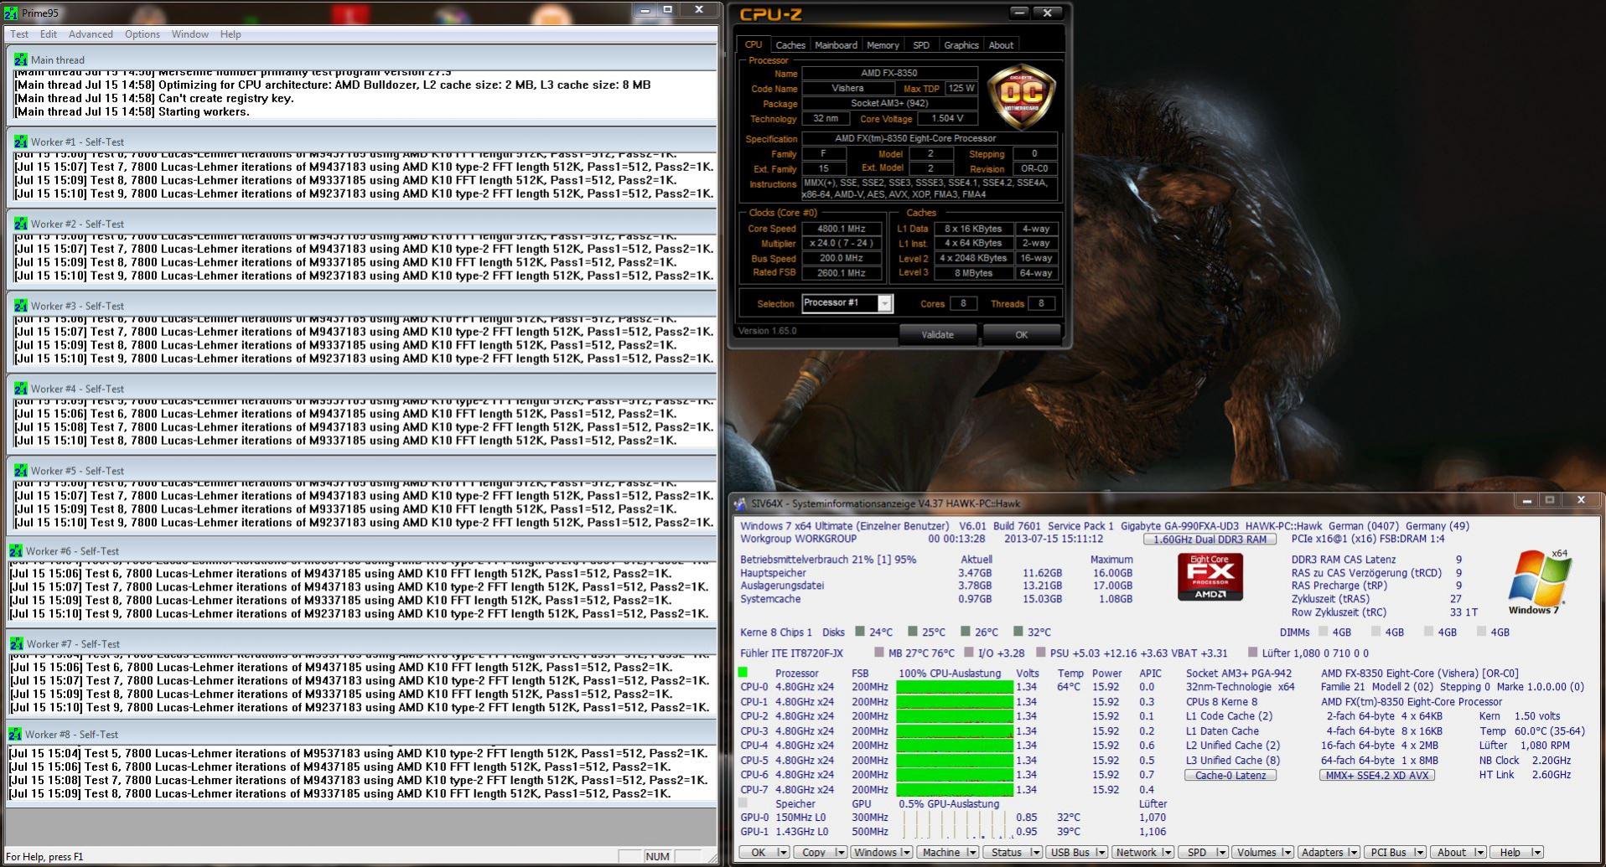
Task: Click the Worker #6 Self-Test window icon
Action: [15, 551]
